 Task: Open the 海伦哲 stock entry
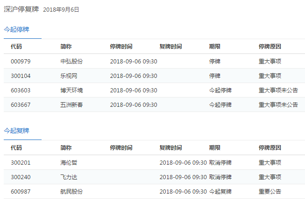(69, 162)
